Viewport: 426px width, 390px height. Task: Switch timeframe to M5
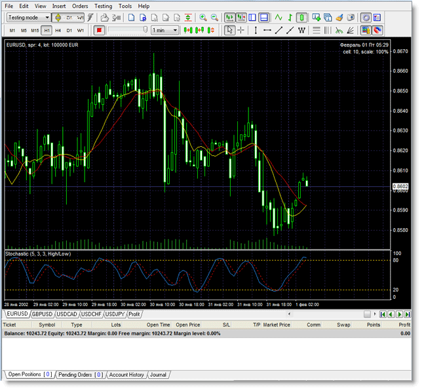point(24,30)
